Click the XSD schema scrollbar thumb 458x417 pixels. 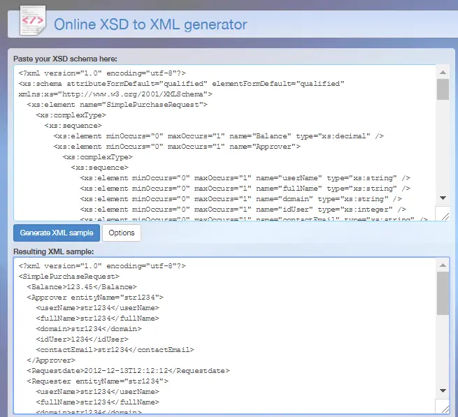(x=443, y=89)
